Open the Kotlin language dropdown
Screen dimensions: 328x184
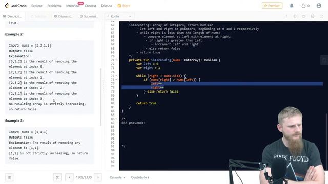(119, 16)
